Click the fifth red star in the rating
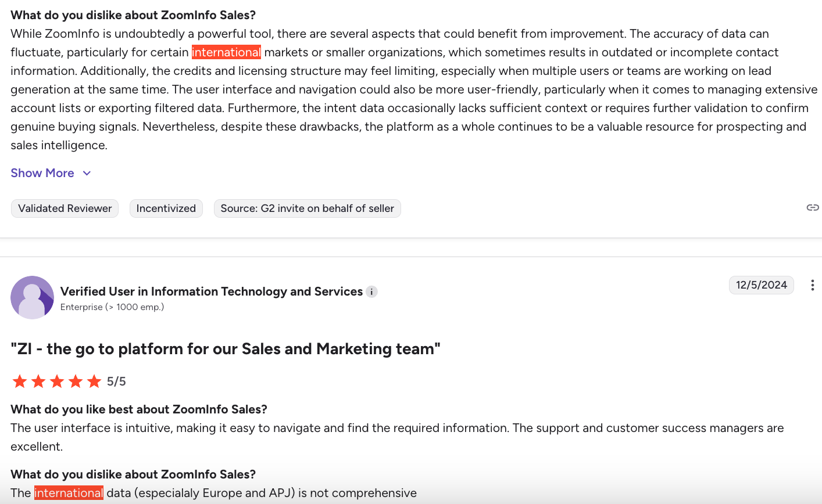822x504 pixels. [x=94, y=381]
